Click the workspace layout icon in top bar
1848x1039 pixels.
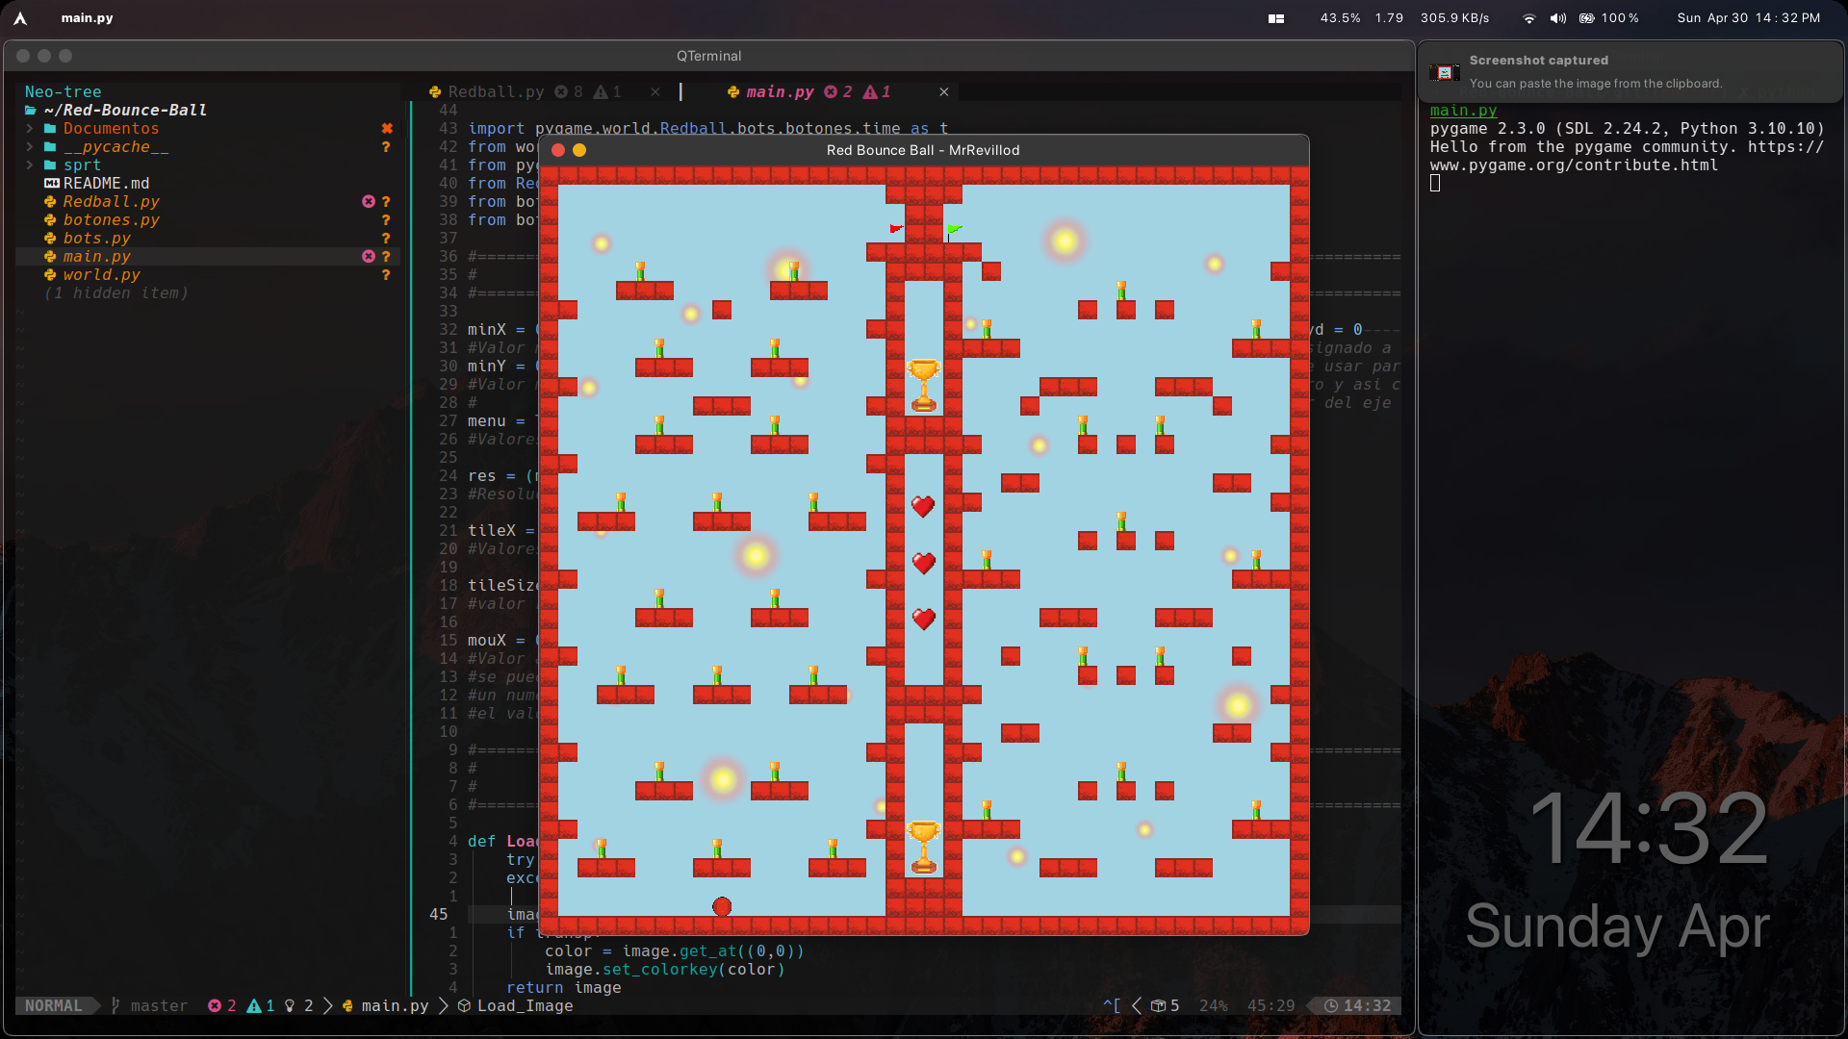tap(1276, 18)
